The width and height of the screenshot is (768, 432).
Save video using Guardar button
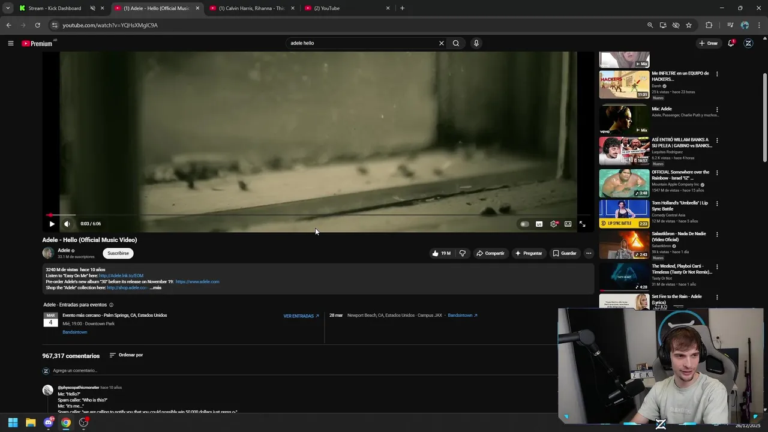click(x=564, y=253)
